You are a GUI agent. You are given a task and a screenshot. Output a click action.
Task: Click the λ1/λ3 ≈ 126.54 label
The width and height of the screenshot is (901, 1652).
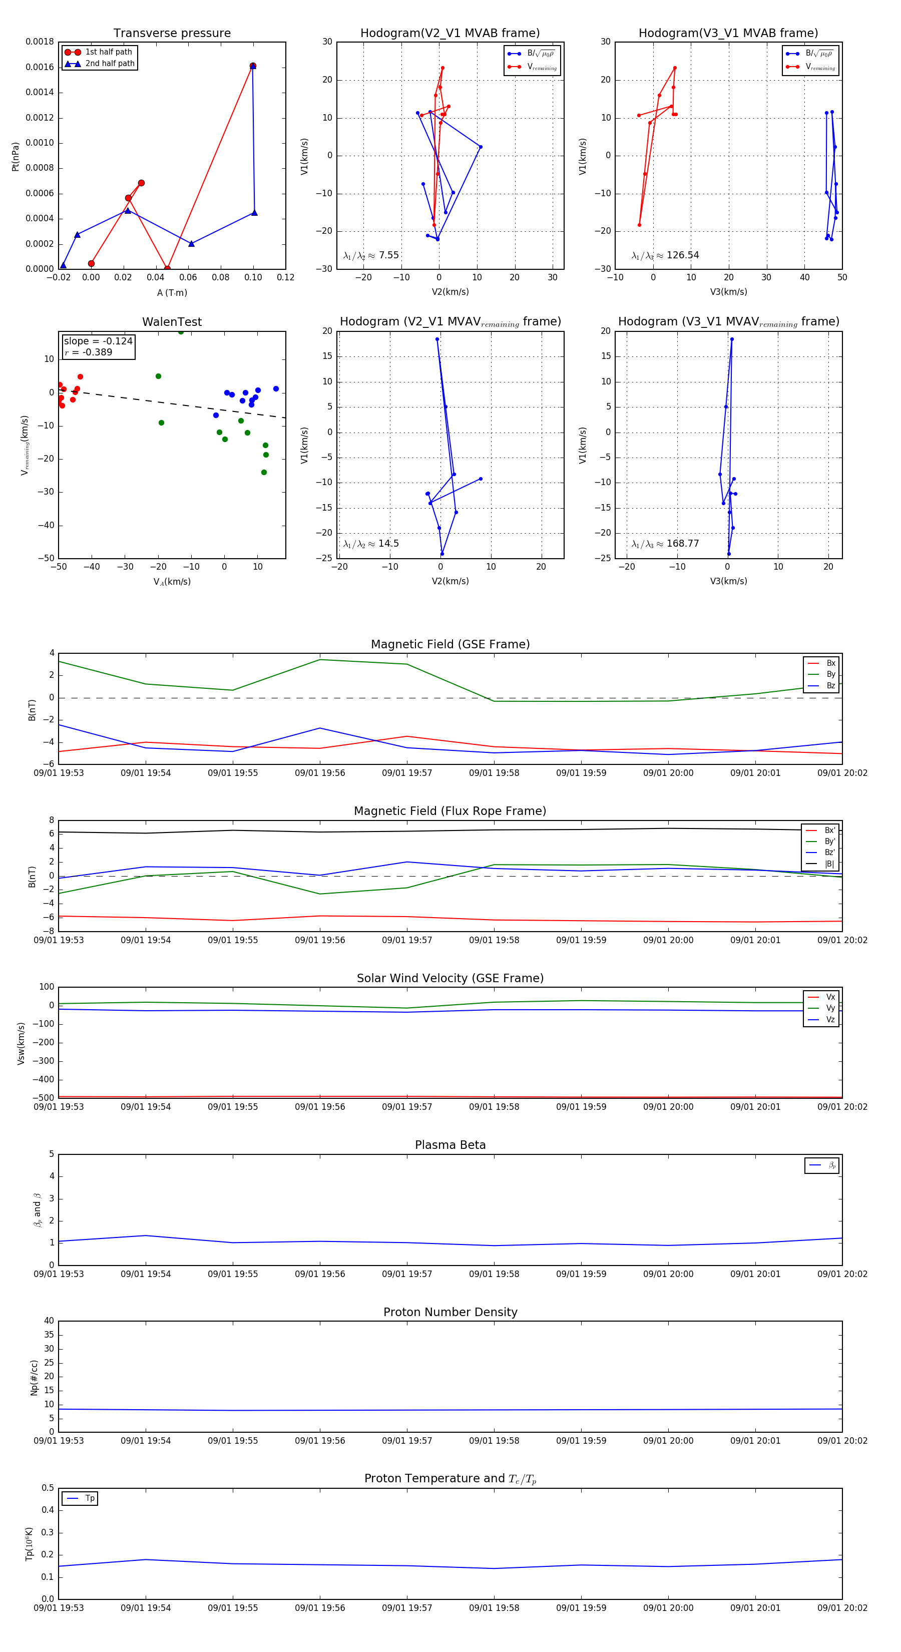click(x=665, y=255)
